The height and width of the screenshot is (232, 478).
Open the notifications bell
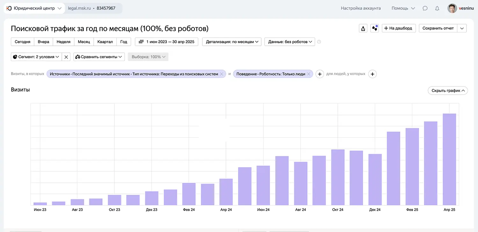tap(437, 8)
